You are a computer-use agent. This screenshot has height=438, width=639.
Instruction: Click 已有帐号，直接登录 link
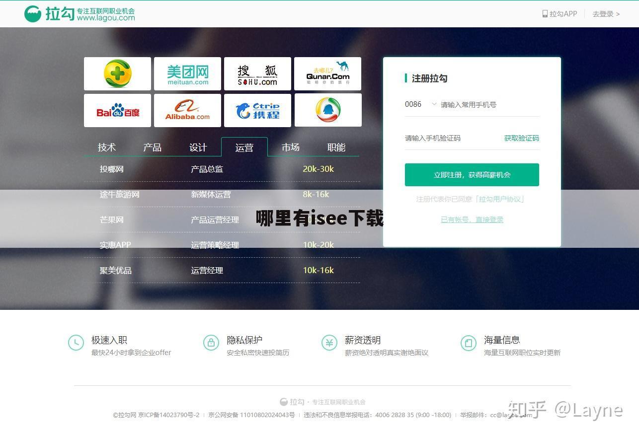pyautogui.click(x=472, y=219)
